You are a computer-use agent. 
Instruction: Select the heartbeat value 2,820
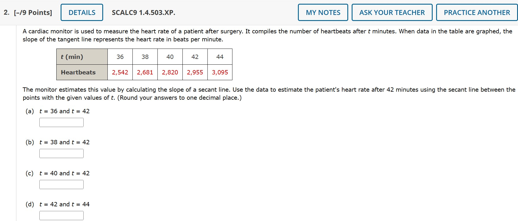tap(170, 72)
